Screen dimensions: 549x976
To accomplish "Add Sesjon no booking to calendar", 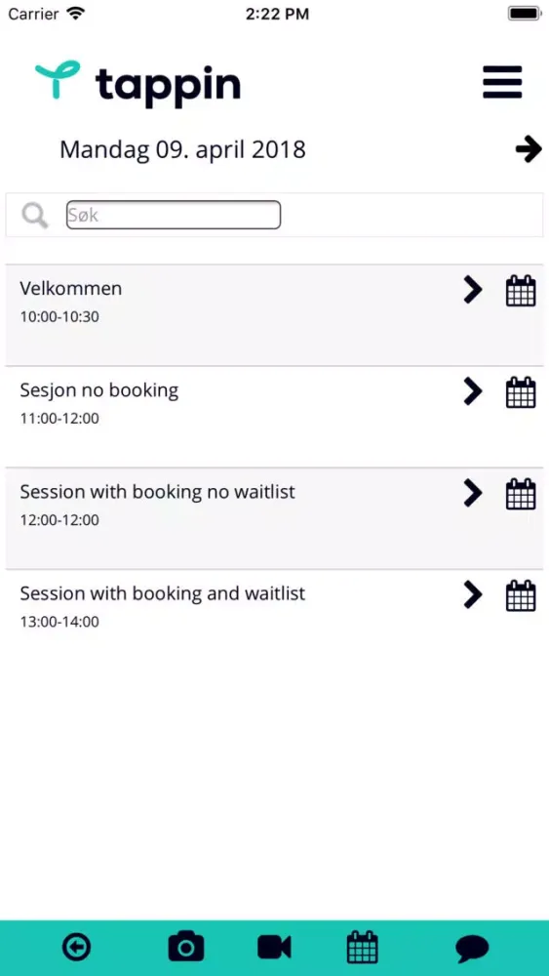I will 521,392.
